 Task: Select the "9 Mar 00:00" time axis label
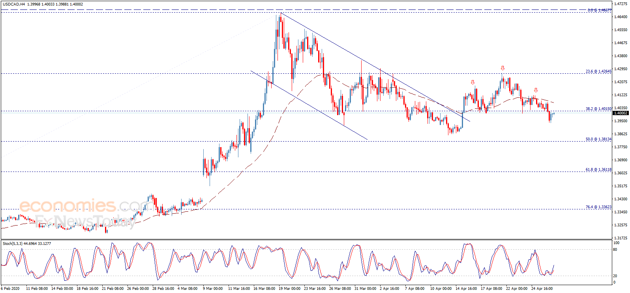[x=213, y=289]
